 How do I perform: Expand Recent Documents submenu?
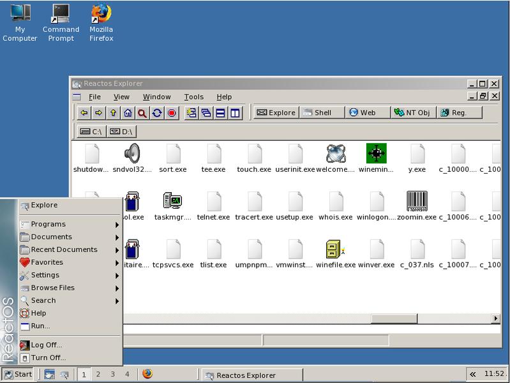click(x=70, y=250)
